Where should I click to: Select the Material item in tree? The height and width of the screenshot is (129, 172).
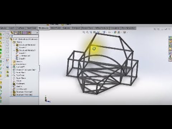click(24, 70)
